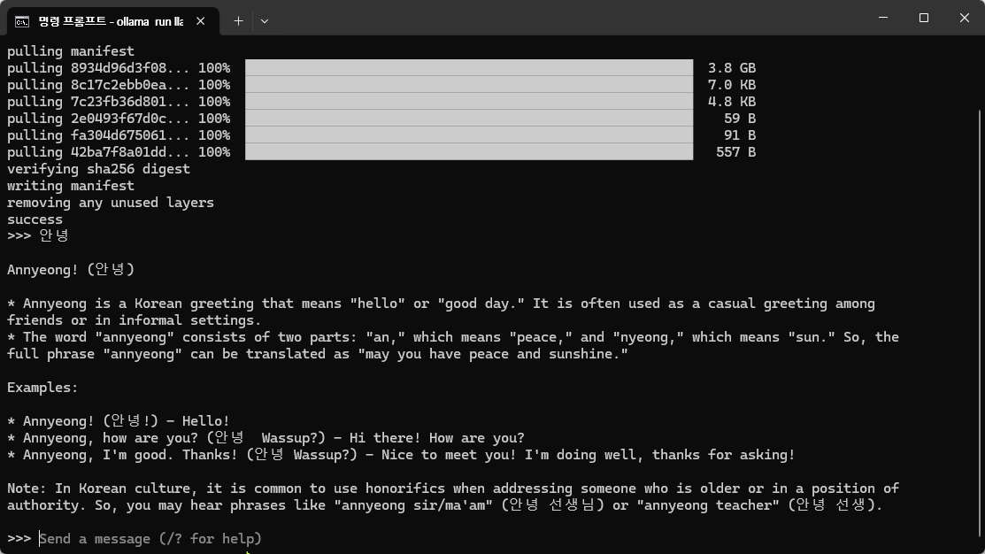Click the 'Note: In Korean culture' line
This screenshot has width=985, height=554.
coord(453,489)
